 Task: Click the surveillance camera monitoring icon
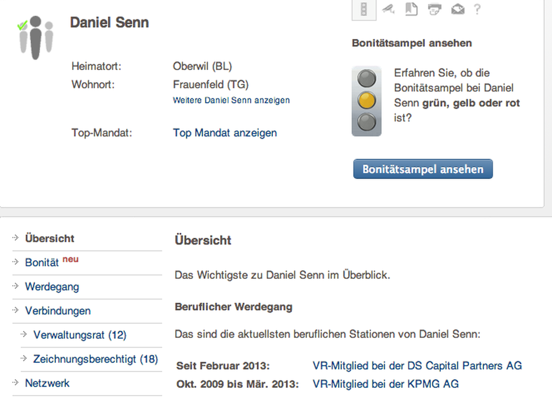pyautogui.click(x=388, y=9)
